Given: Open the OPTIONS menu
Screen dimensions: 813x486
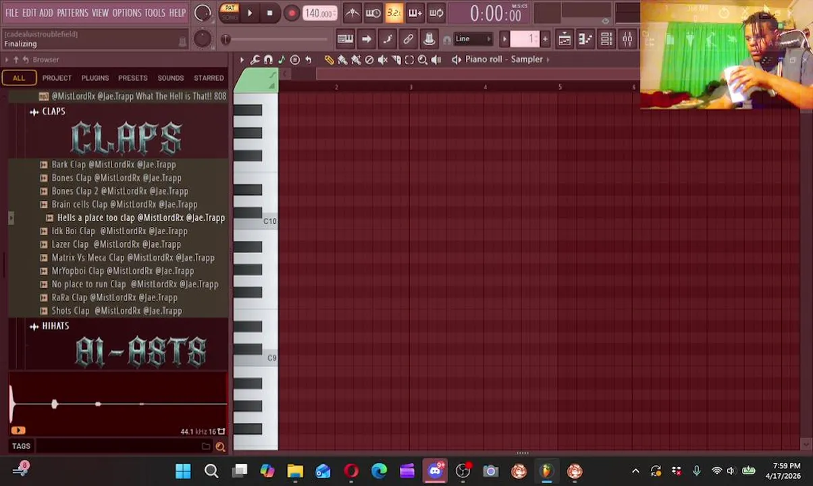Looking at the screenshot, I should pos(126,13).
